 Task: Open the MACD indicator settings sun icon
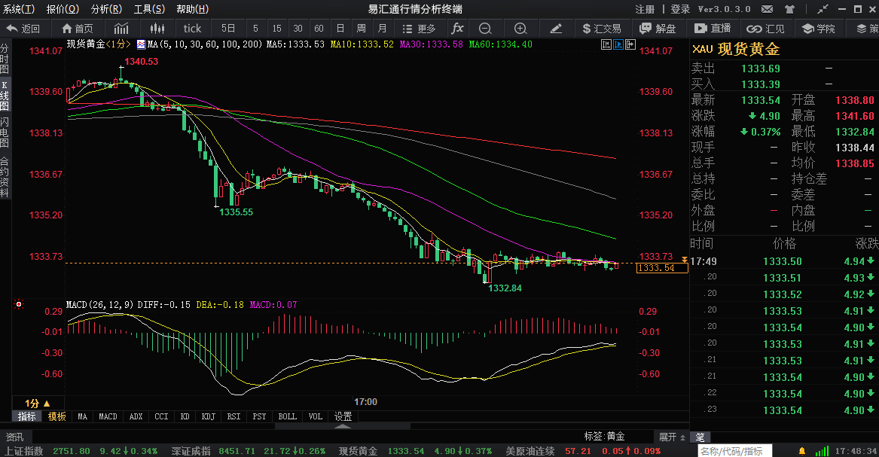[19, 304]
